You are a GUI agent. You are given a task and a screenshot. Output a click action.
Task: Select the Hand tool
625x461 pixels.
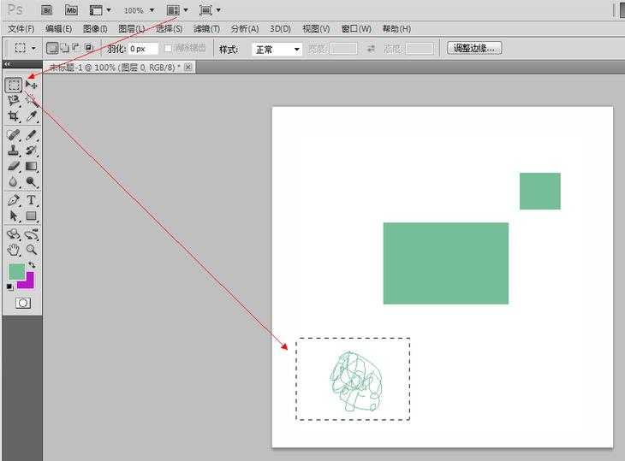pos(14,250)
